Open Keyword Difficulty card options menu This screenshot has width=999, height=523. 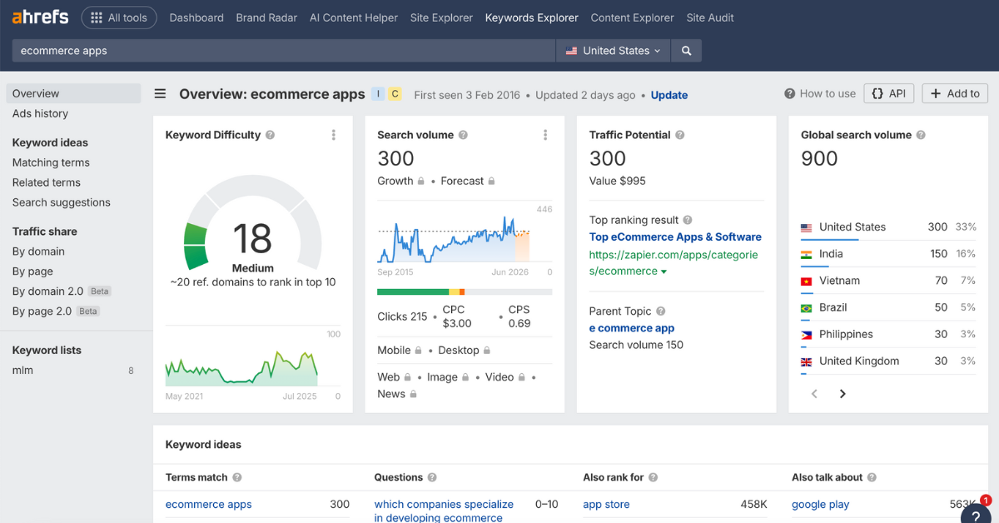(334, 135)
